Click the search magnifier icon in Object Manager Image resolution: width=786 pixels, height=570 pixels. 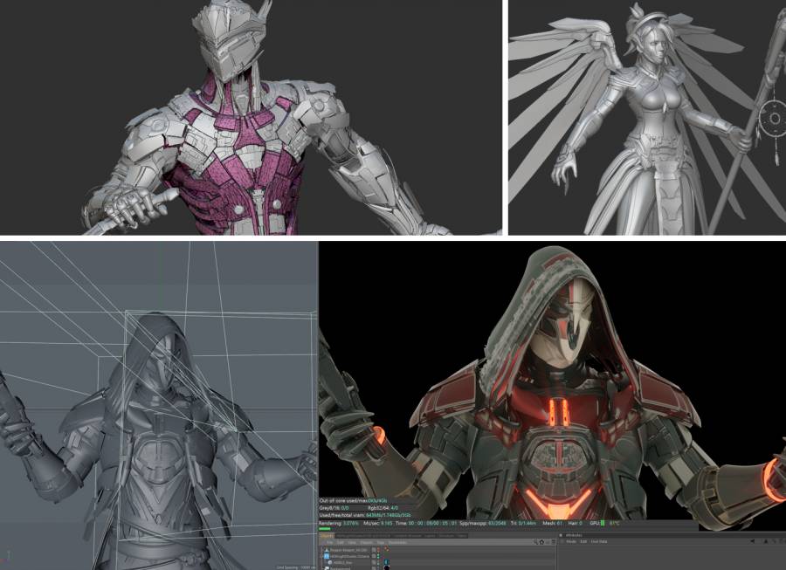pos(535,542)
